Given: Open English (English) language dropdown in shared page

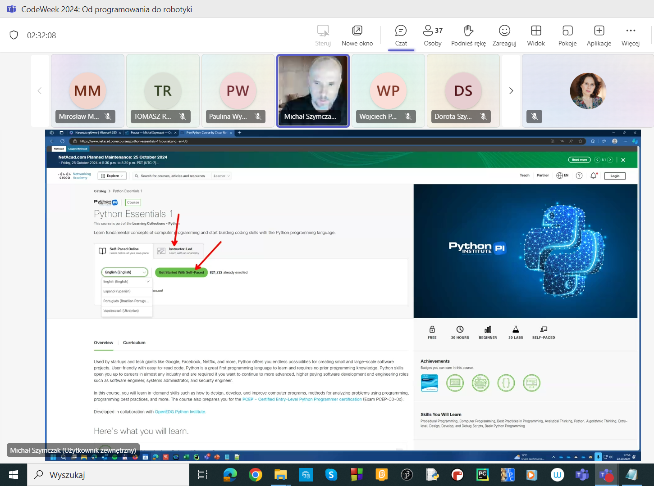Looking at the screenshot, I should pyautogui.click(x=125, y=272).
